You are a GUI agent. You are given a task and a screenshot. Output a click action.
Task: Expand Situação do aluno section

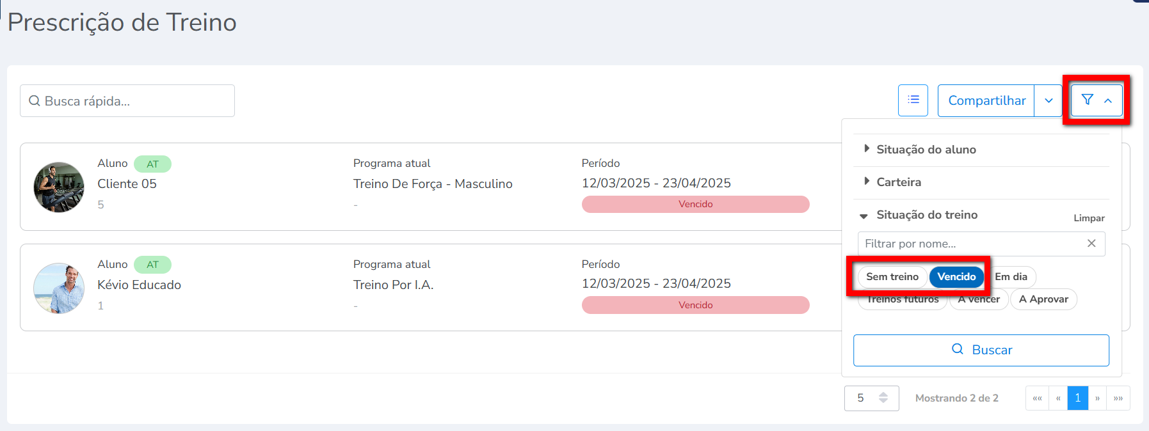[926, 150]
